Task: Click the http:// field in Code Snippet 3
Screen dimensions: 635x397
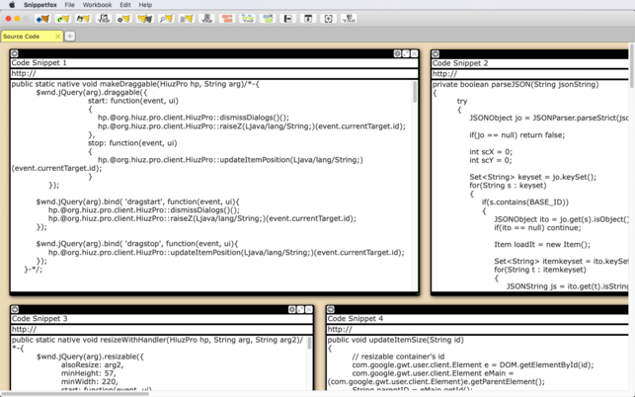Action: pos(162,329)
